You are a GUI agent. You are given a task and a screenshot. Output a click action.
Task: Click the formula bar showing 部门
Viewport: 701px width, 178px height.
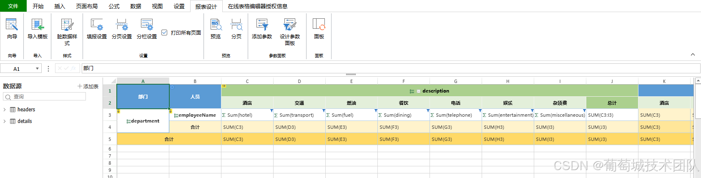pos(391,68)
